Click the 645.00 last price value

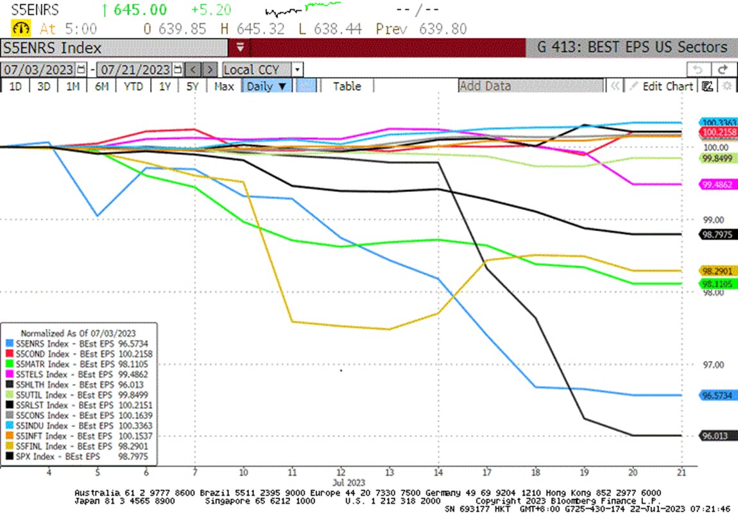tap(141, 10)
